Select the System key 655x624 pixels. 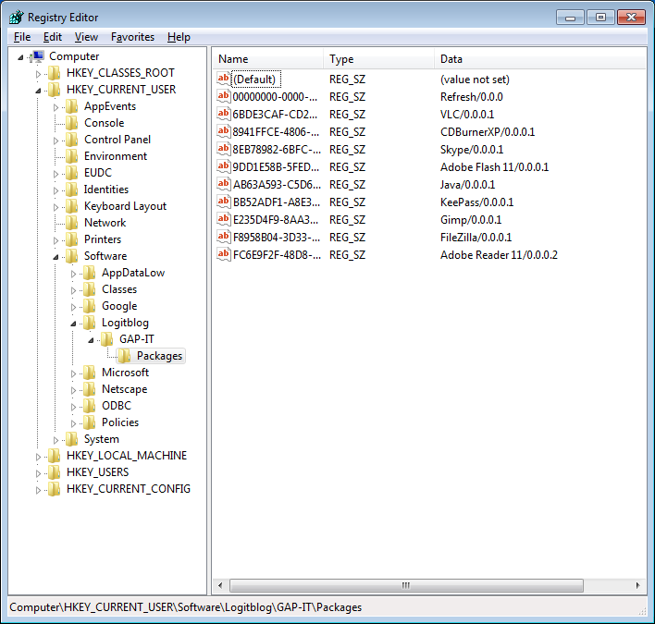(102, 439)
